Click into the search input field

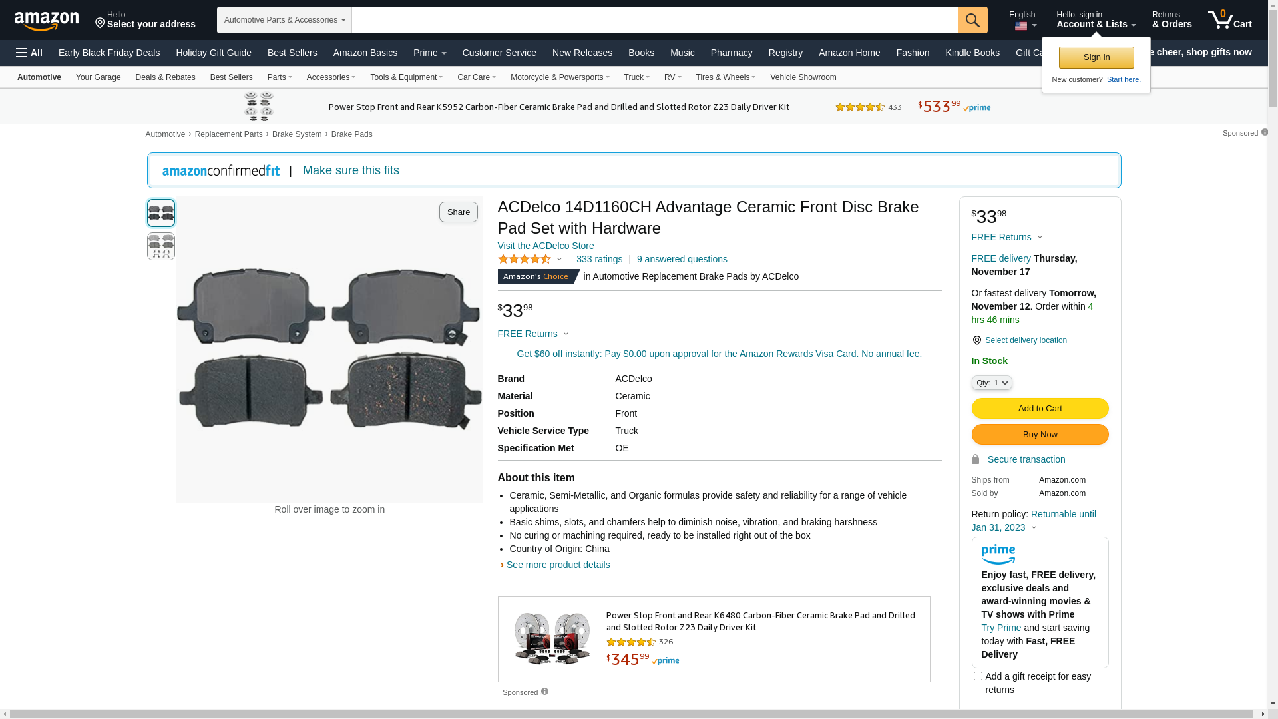click(x=654, y=20)
